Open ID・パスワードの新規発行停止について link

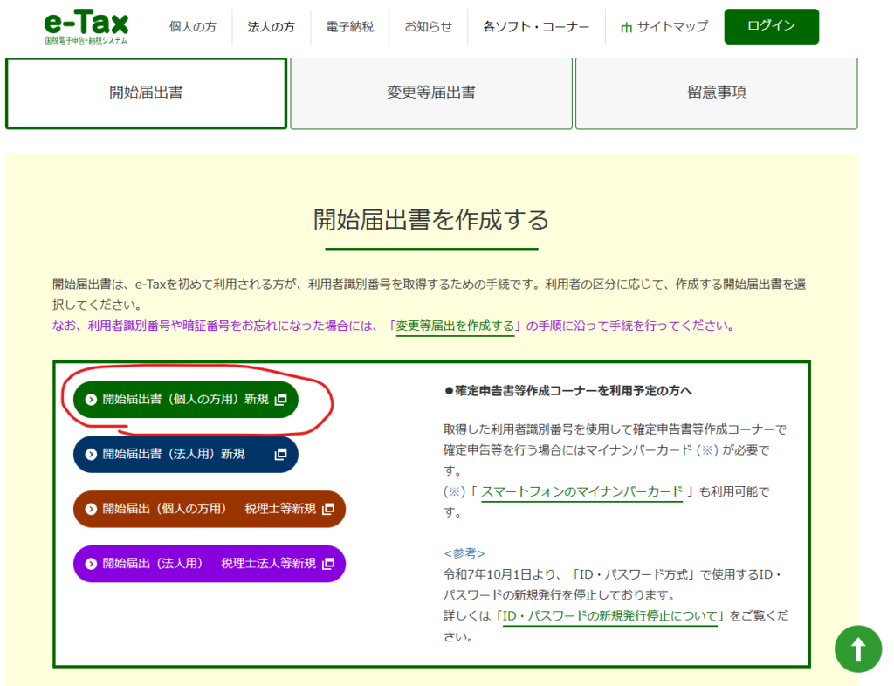(x=609, y=616)
